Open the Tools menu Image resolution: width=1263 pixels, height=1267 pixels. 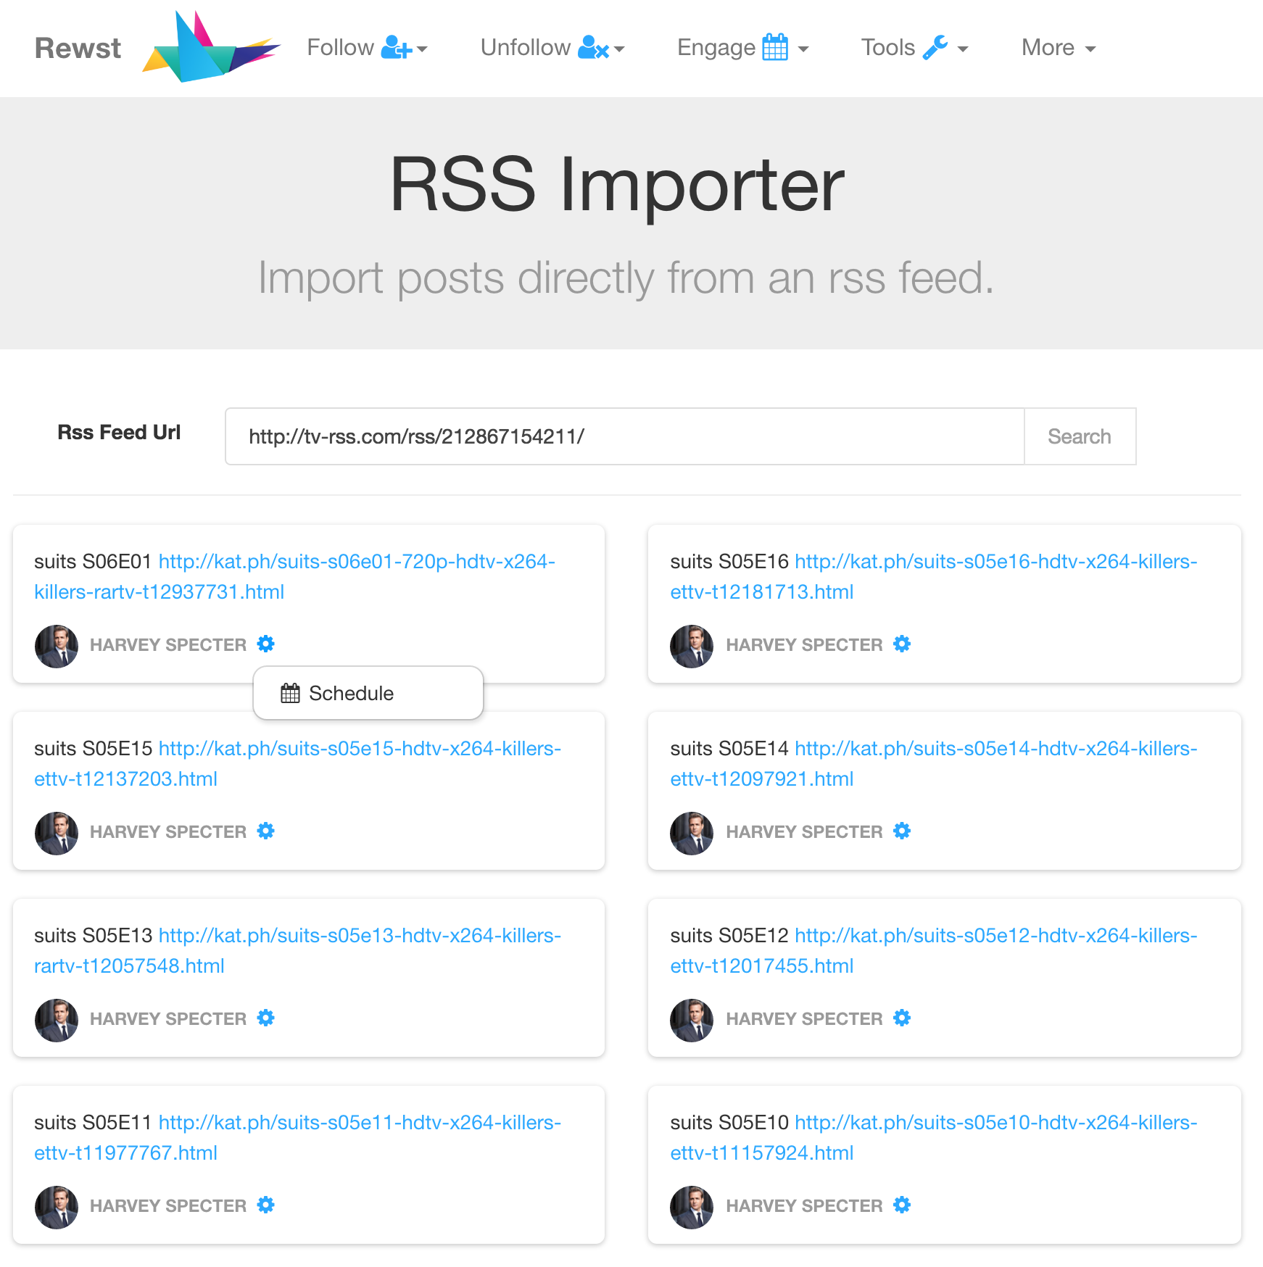915,48
